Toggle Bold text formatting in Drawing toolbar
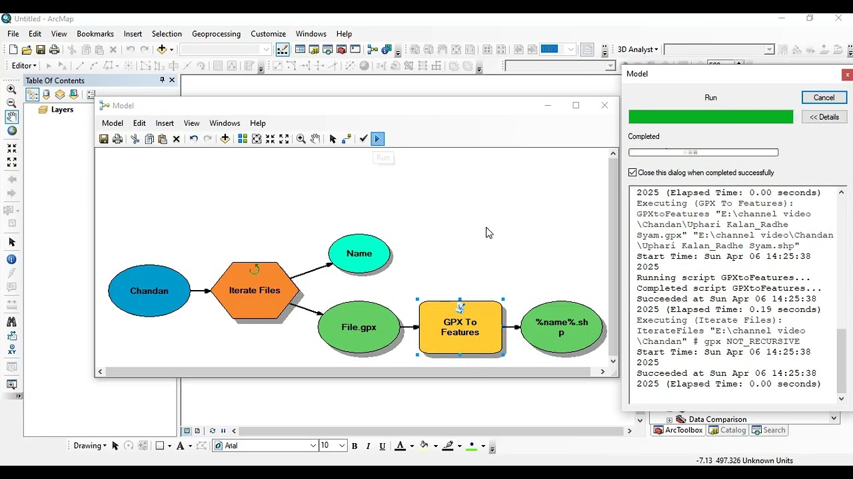 [x=355, y=446]
